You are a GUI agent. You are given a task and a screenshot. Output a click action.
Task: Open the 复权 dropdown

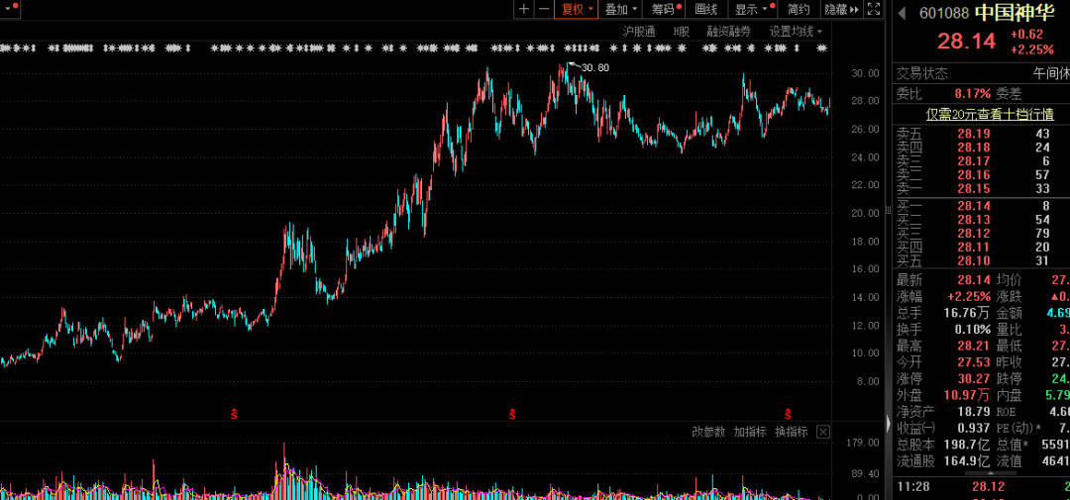(578, 10)
